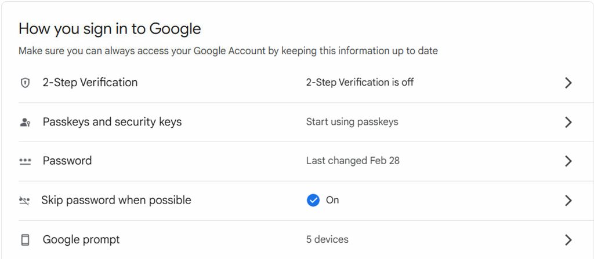Click 'Last changed Feb 28' status

coord(353,161)
